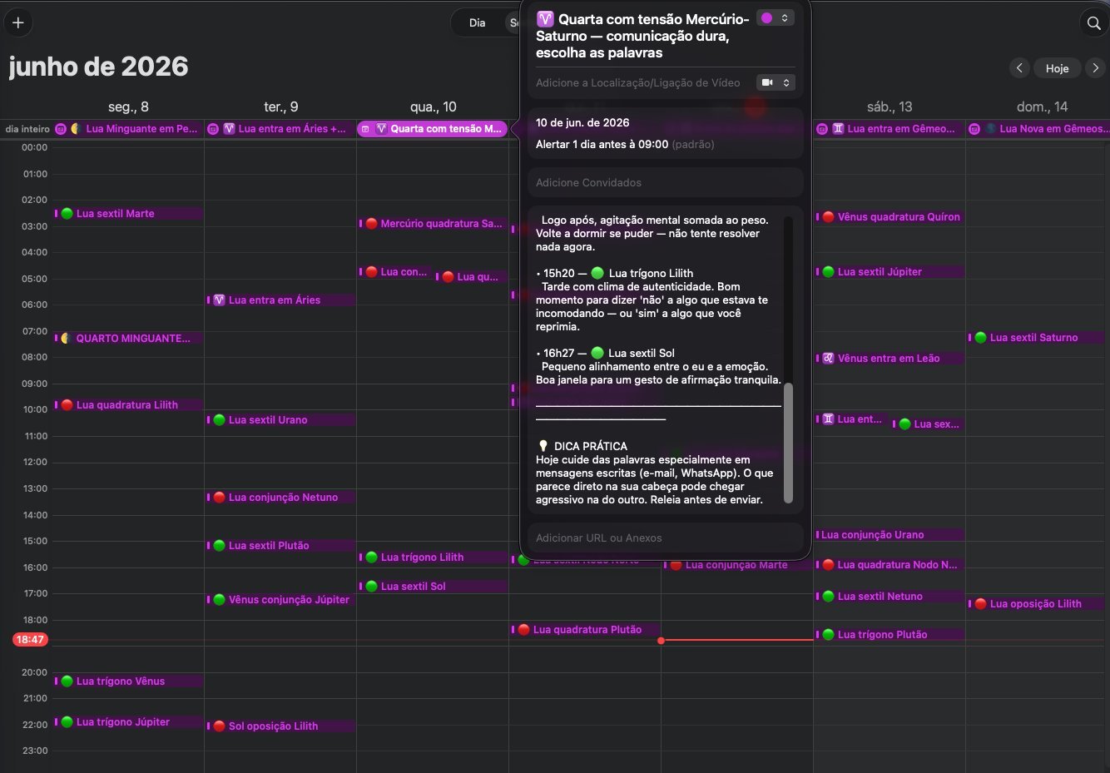Go to next week arrow
The width and height of the screenshot is (1110, 773).
(x=1096, y=68)
